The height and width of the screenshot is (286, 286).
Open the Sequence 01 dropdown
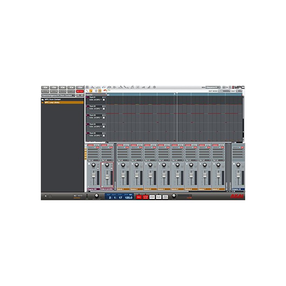click(x=213, y=87)
